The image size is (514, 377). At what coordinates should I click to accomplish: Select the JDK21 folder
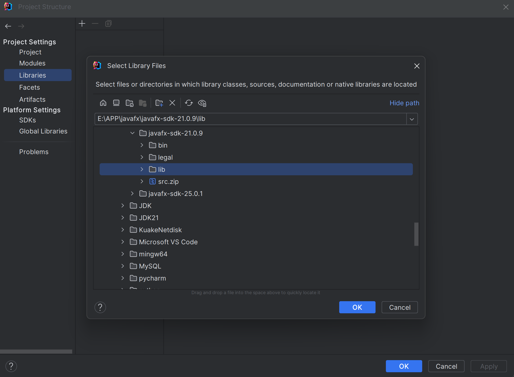256,218
